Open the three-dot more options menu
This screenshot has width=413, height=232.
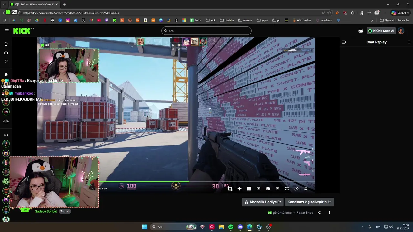pyautogui.click(x=329, y=213)
